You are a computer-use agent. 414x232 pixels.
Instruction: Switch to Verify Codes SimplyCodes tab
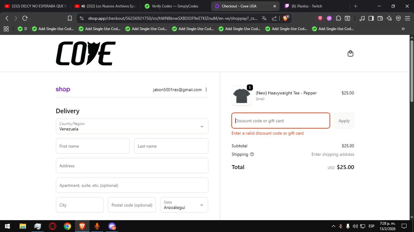176,6
